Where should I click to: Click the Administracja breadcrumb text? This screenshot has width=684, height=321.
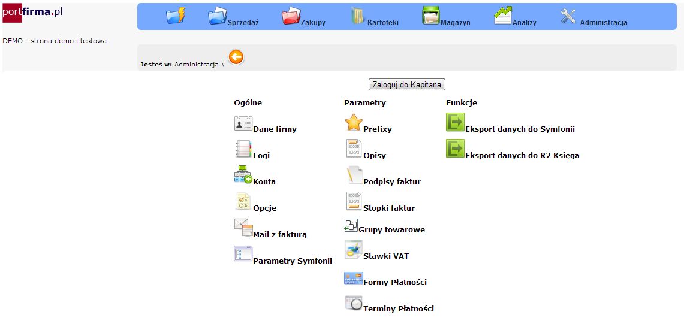pyautogui.click(x=196, y=65)
